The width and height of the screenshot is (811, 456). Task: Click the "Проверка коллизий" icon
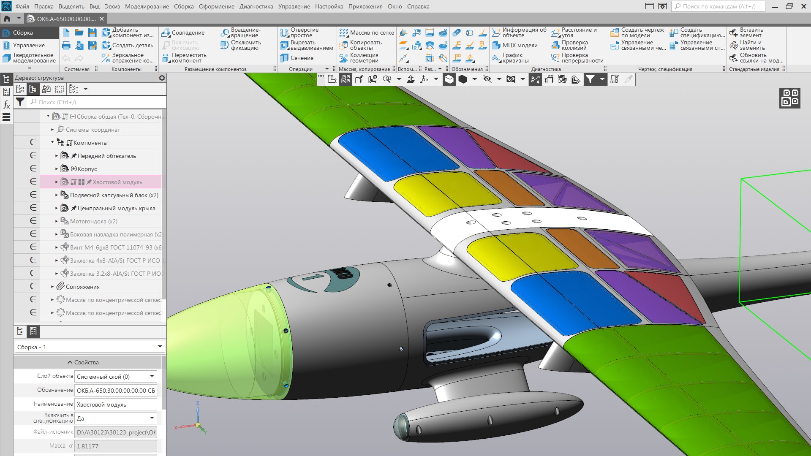(574, 45)
